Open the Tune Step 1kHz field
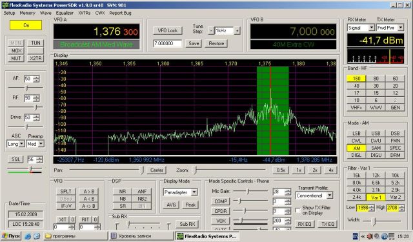This screenshot has height=242, width=413. click(224, 30)
